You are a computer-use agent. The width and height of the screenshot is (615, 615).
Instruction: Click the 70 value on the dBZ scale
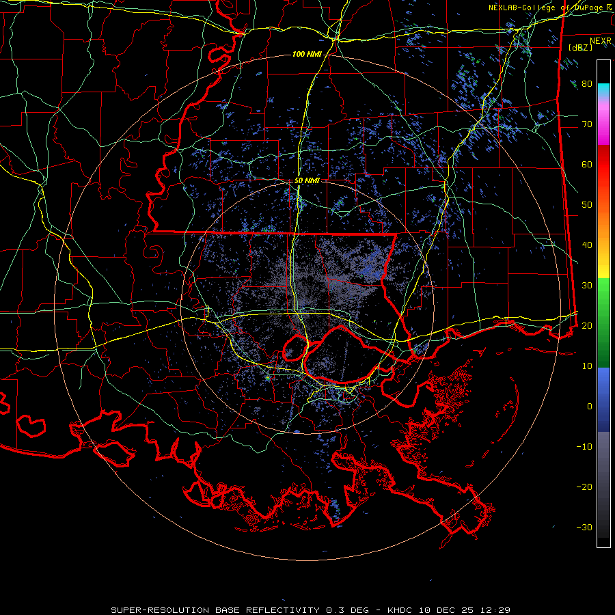click(x=587, y=124)
